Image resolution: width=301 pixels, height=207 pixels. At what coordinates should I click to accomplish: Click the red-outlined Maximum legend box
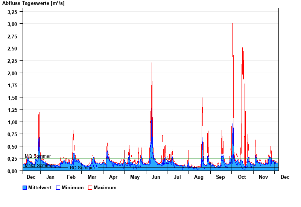[90, 187]
